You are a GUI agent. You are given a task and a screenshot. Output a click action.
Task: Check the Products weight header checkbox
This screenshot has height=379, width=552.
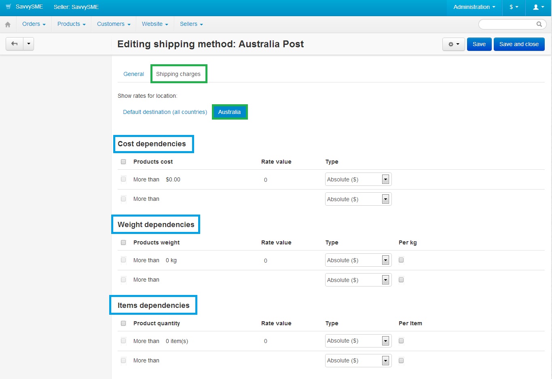point(123,242)
